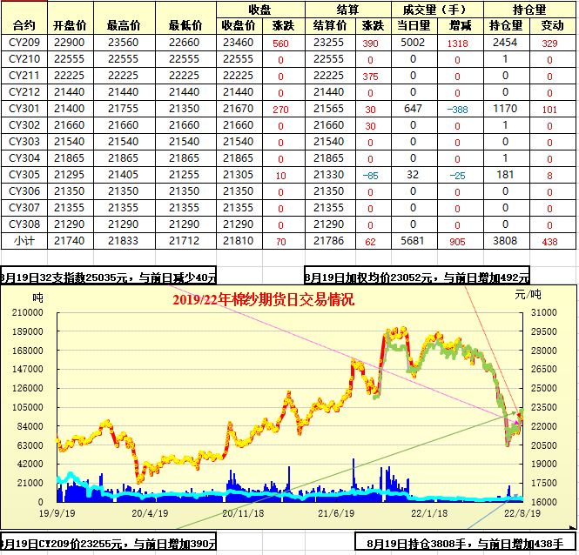Click the 元/吨 right axis unit label

click(x=528, y=295)
